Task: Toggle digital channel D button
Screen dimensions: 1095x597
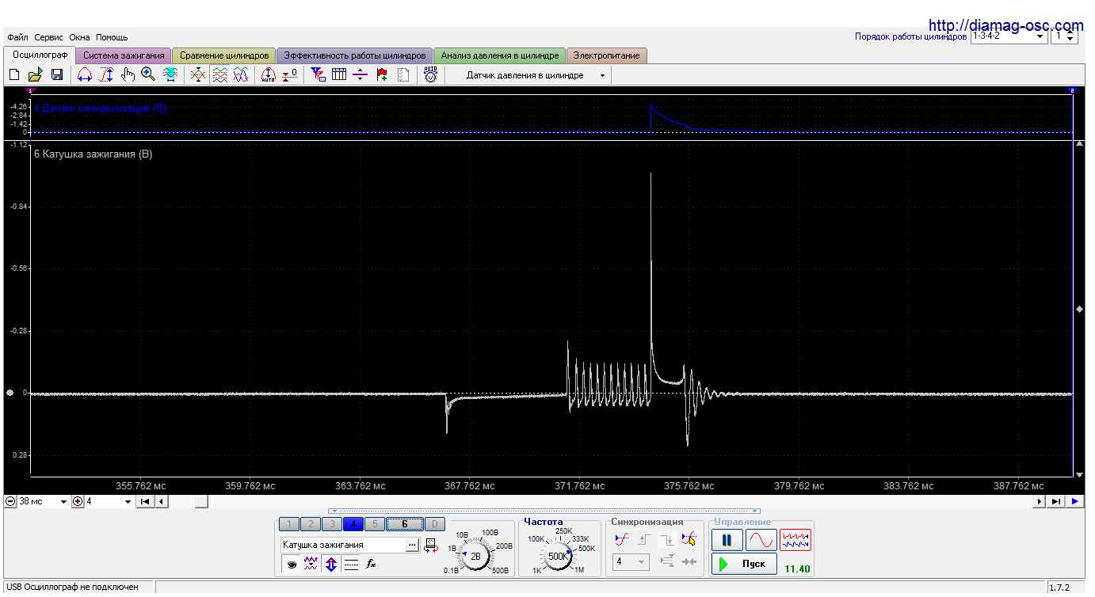Action: click(x=435, y=523)
